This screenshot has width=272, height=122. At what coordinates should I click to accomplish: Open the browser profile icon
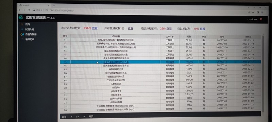coord(262,13)
